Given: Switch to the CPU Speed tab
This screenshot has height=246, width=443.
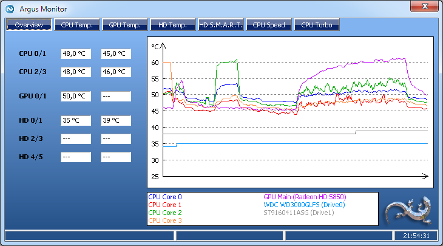Looking at the screenshot, I should pos(269,25).
